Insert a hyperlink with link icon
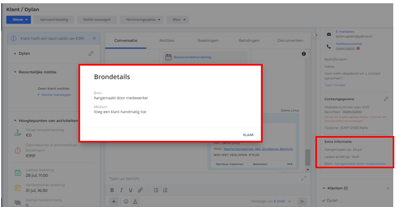 (x=140, y=190)
